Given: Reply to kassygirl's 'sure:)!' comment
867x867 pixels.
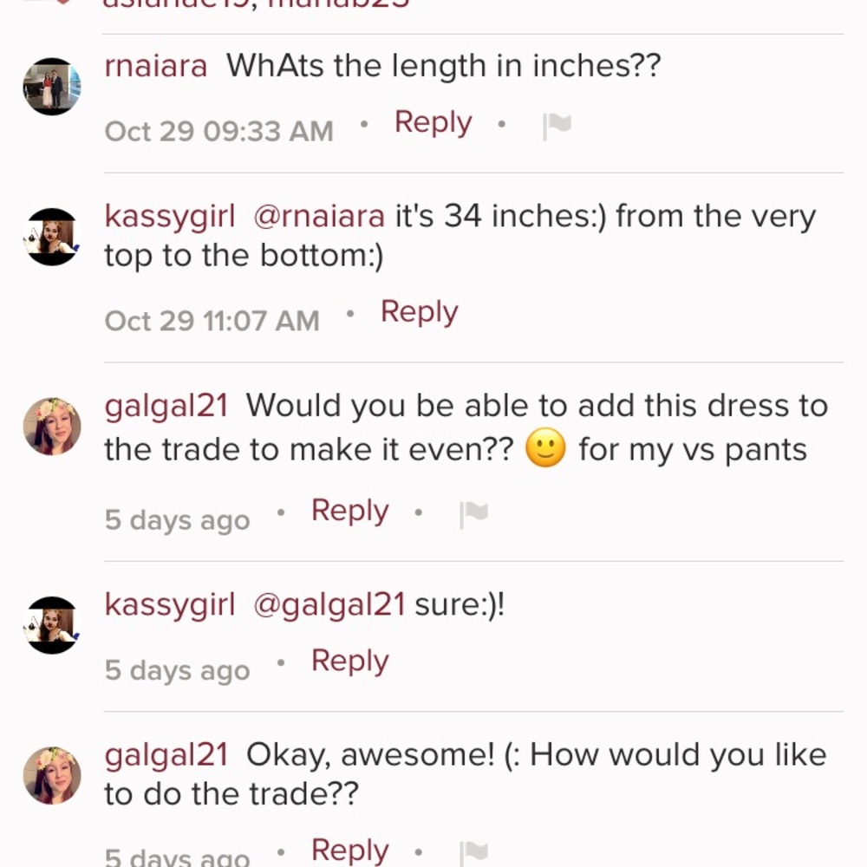Looking at the screenshot, I should point(349,660).
